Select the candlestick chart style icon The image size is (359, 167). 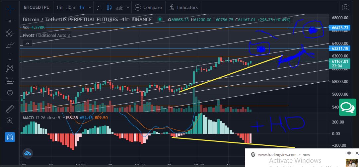point(109,7)
